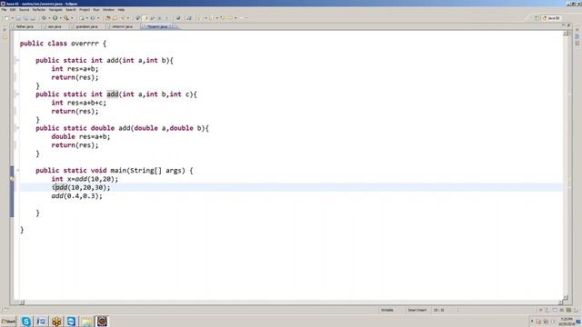Open the Run menu

tap(96, 10)
